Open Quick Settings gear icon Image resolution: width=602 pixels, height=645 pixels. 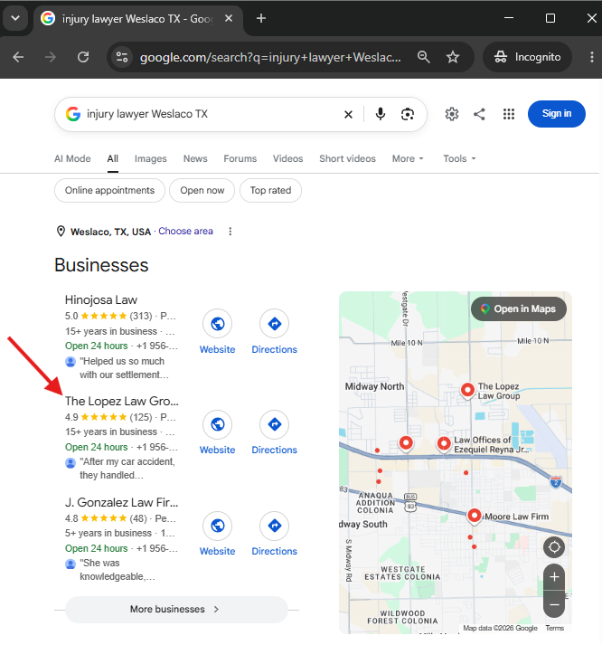click(452, 114)
